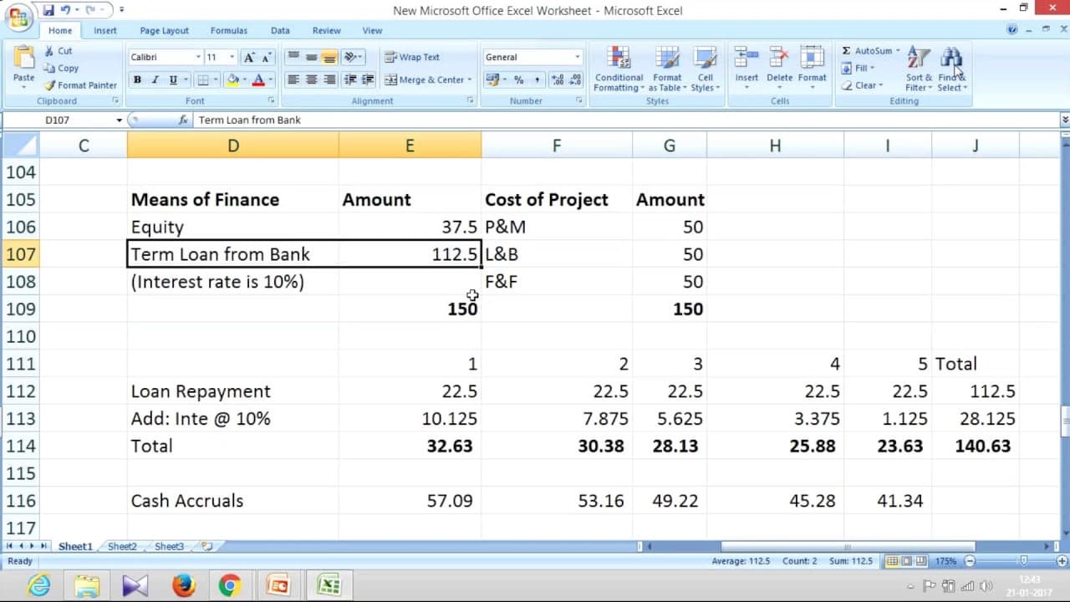Apply Percent Style number format
Image resolution: width=1070 pixels, height=602 pixels.
click(518, 80)
